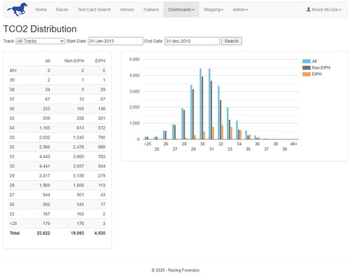Select the value 944 in row 27
The image size is (351, 279).
click(x=46, y=195)
